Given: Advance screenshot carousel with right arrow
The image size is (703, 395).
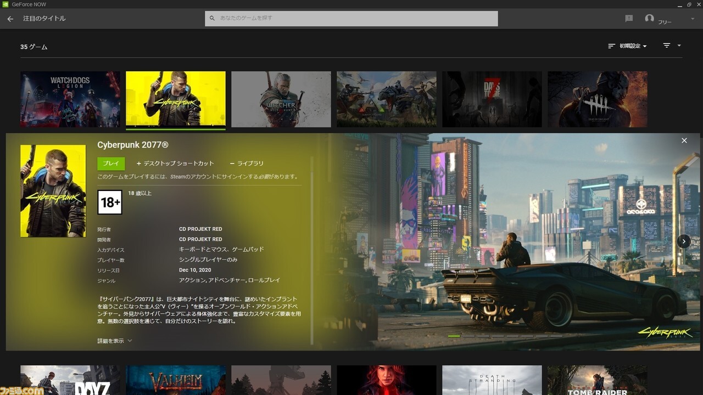Looking at the screenshot, I should (684, 241).
